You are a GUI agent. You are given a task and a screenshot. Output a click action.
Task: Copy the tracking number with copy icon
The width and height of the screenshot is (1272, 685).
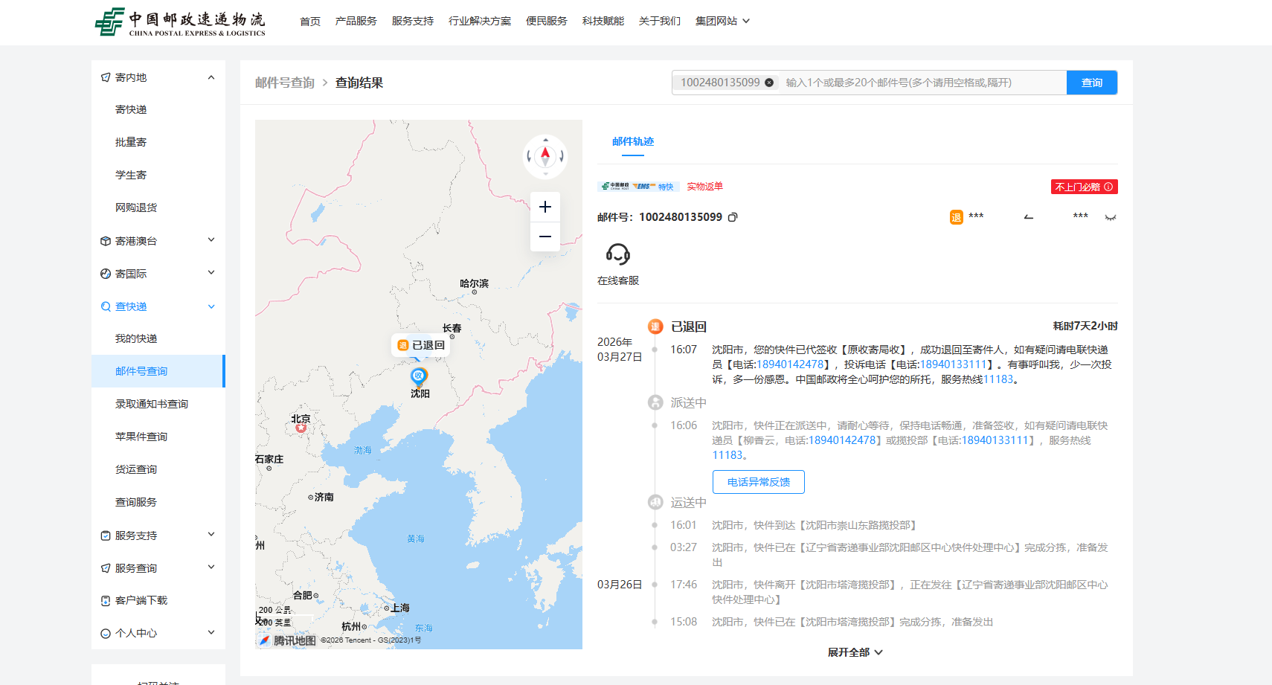733,217
